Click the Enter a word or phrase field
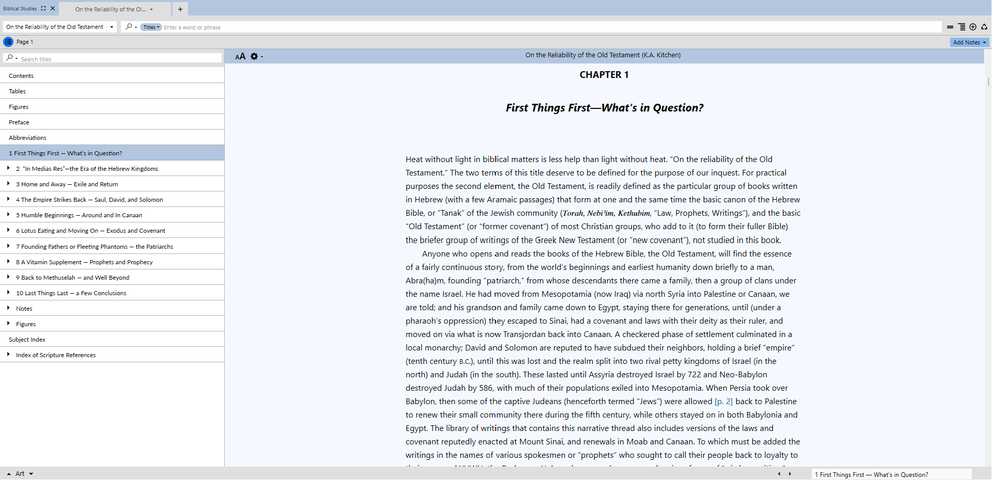 (552, 27)
